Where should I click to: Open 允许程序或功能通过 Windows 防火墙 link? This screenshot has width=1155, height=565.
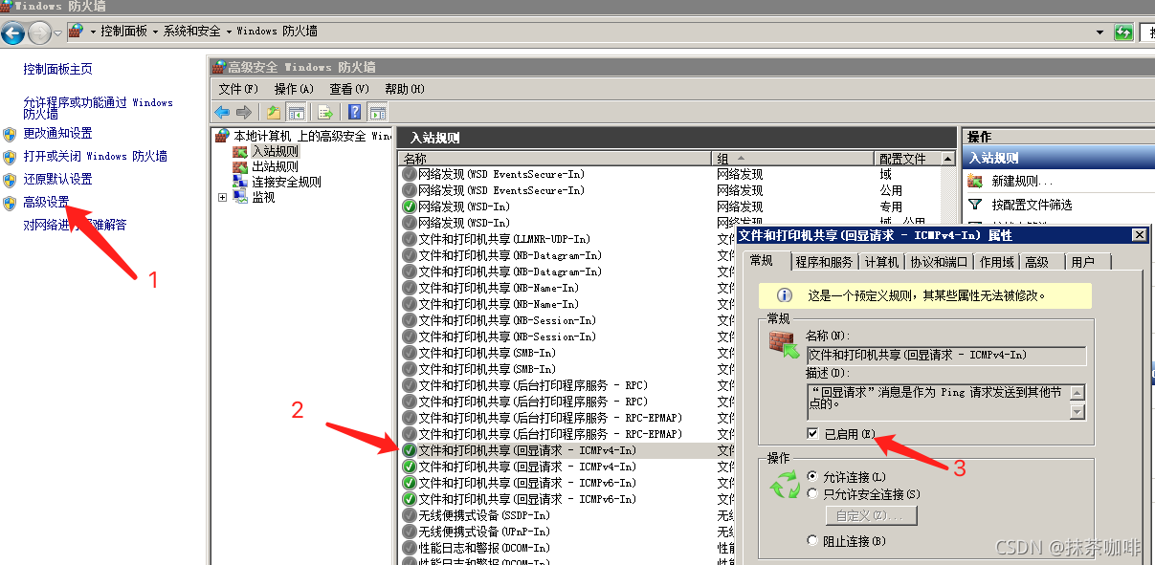pyautogui.click(x=98, y=108)
